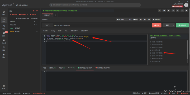
Task: Toggle the outline eye preview button
Action: 173,11
